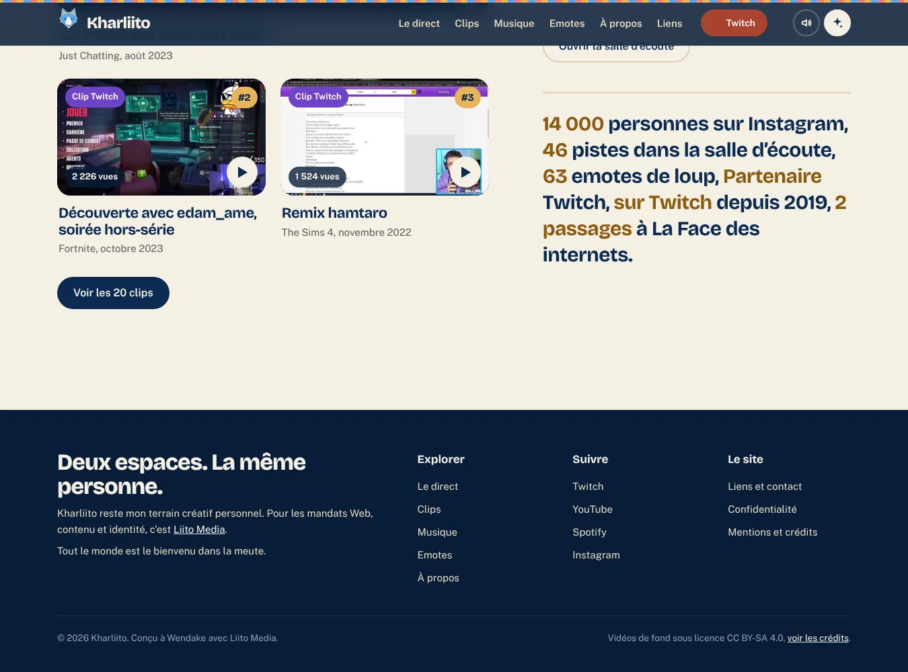Image resolution: width=908 pixels, height=672 pixels.
Task: Click the Découverte avec edam_ame clip title
Action: point(158,221)
